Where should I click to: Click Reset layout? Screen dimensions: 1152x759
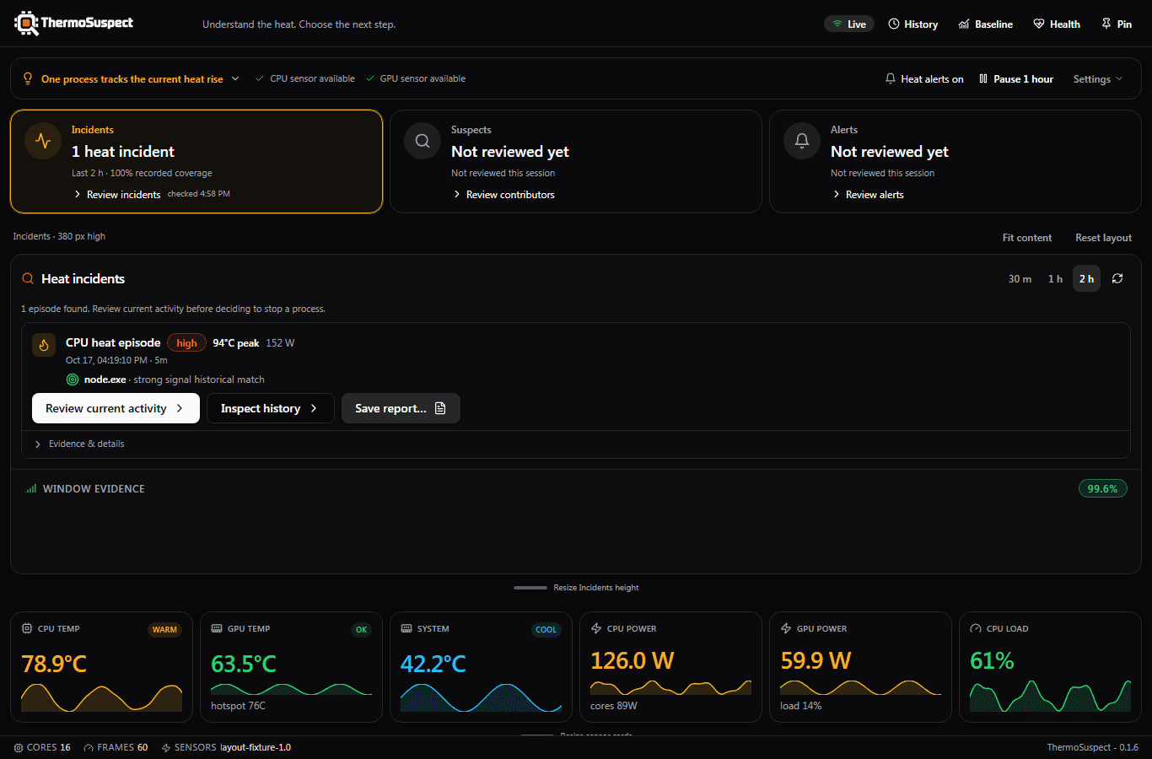(1103, 238)
